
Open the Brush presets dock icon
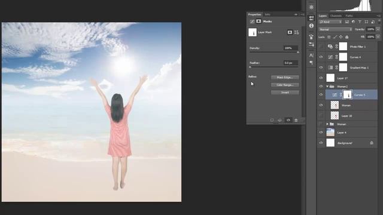click(x=311, y=37)
